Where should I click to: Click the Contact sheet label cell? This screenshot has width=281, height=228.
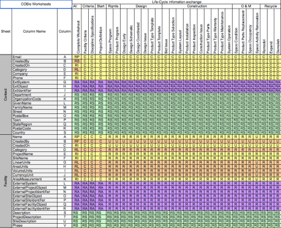point(6,94)
